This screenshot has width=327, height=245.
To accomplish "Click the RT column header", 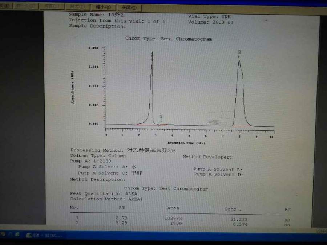I will [122, 208].
